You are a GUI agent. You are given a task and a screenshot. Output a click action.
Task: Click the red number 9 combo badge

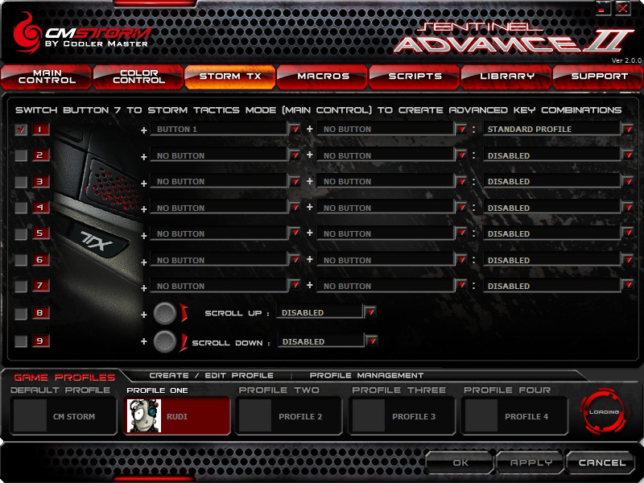click(x=41, y=341)
